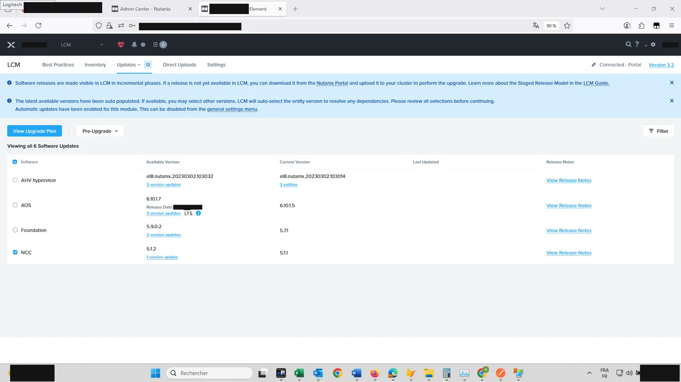
Task: Open Word from the taskbar
Action: [x=356, y=373]
